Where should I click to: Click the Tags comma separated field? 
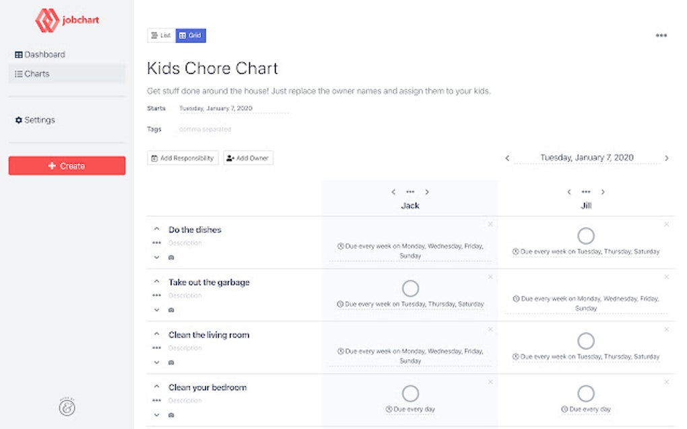point(205,130)
